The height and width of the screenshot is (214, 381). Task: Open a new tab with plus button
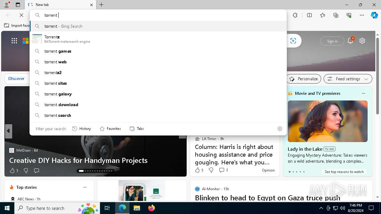click(x=102, y=5)
